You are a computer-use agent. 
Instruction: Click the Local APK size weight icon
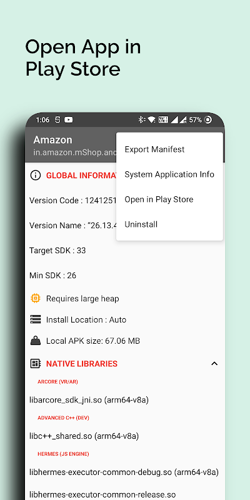tap(36, 341)
